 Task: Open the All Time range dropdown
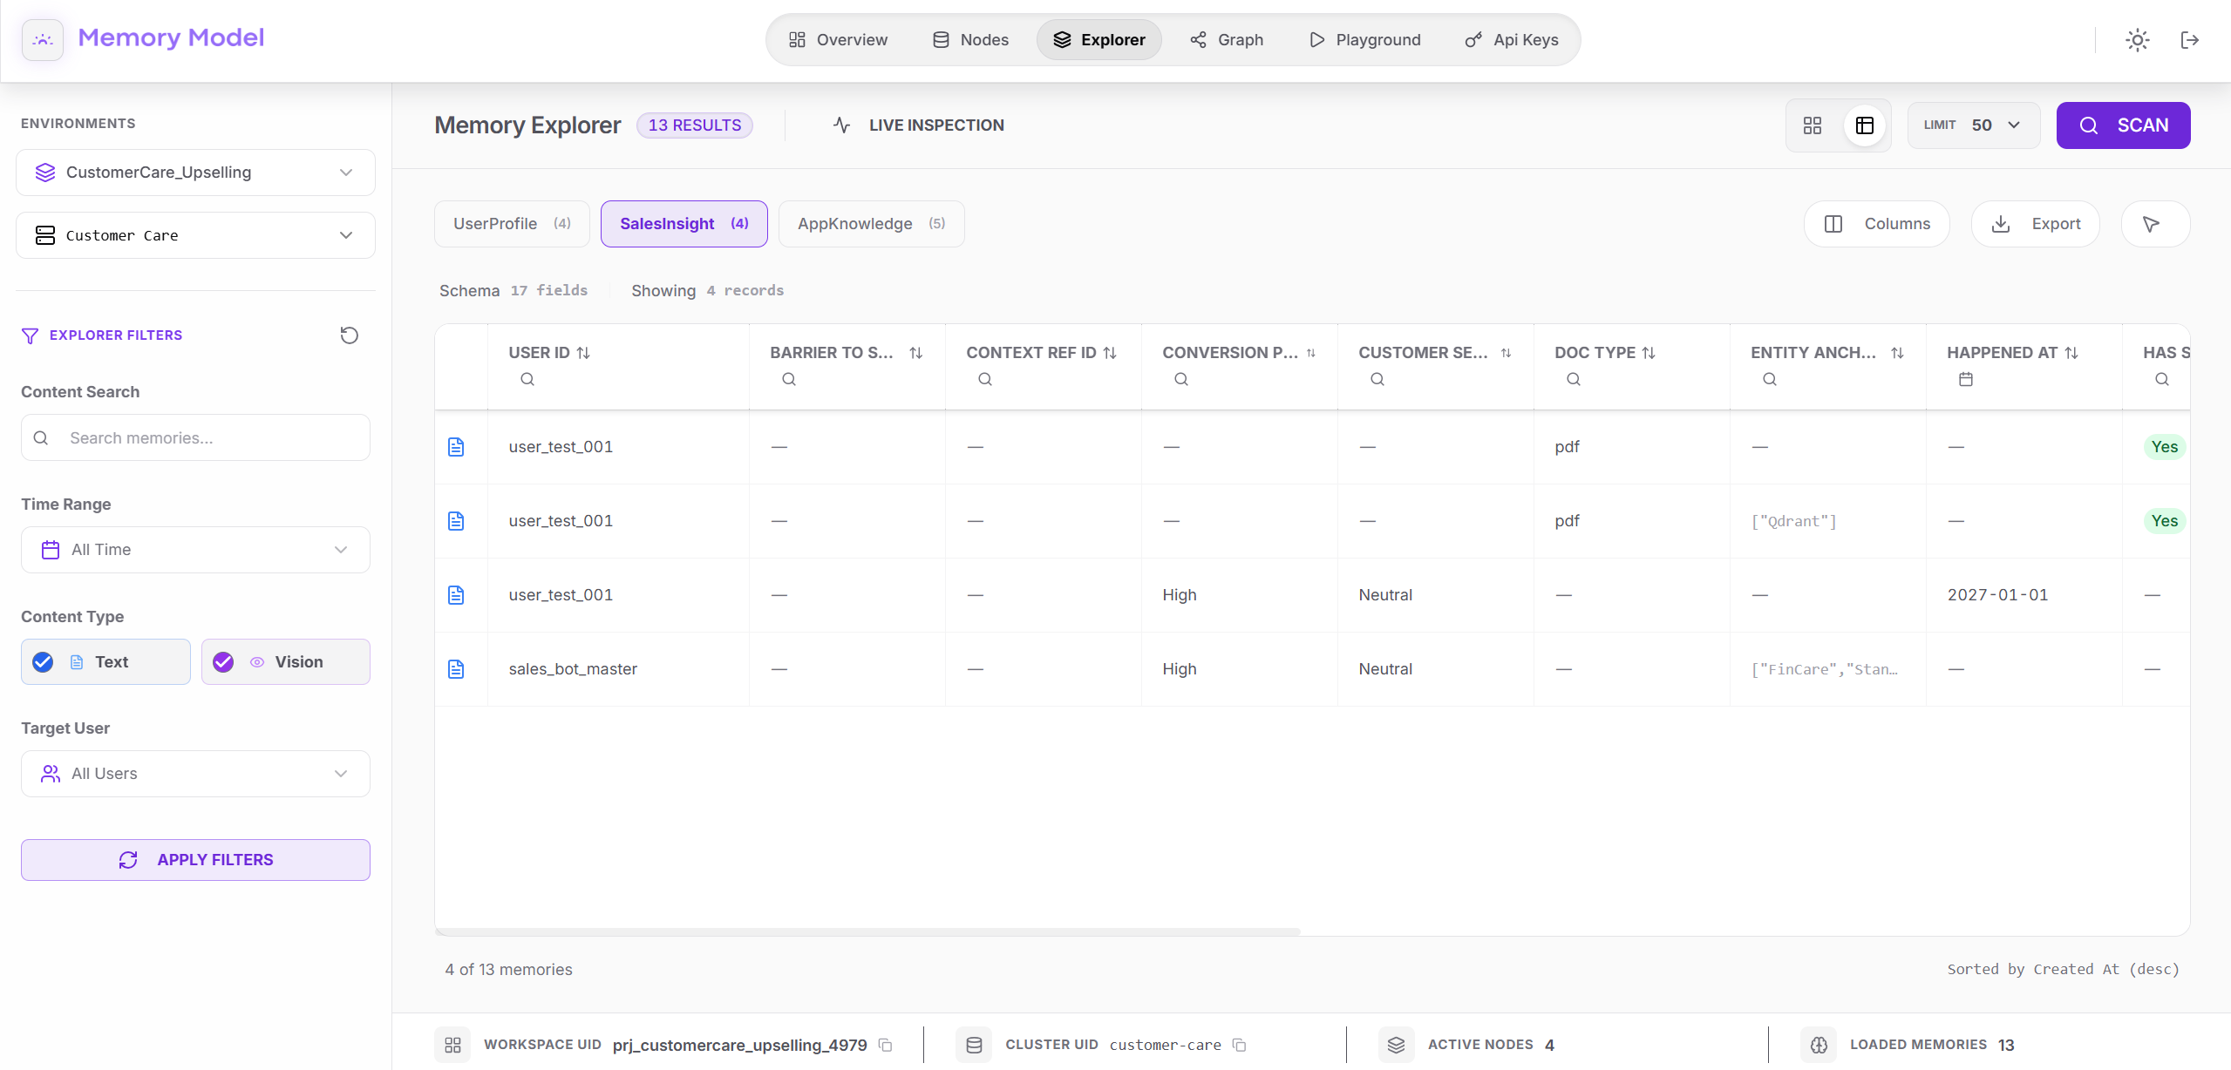(195, 550)
